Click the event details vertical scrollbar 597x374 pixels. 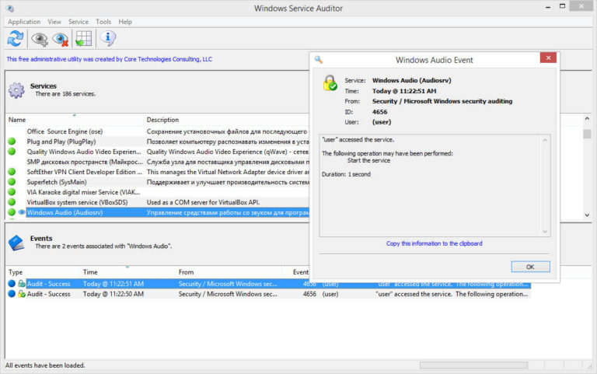[x=546, y=185]
